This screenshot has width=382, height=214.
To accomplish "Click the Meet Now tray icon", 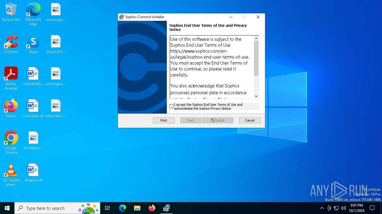I will (x=329, y=208).
